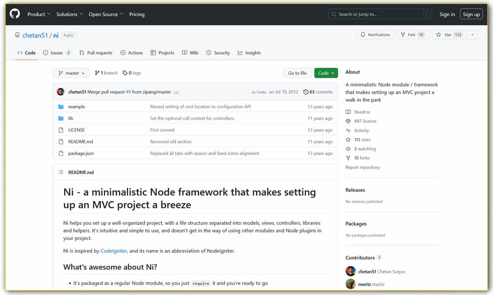Screen dimensions: 493x295
Task: Open the README outline list icon
Action: [x=61, y=172]
